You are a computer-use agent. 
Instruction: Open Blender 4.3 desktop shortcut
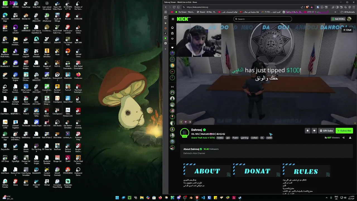(x=26, y=16)
